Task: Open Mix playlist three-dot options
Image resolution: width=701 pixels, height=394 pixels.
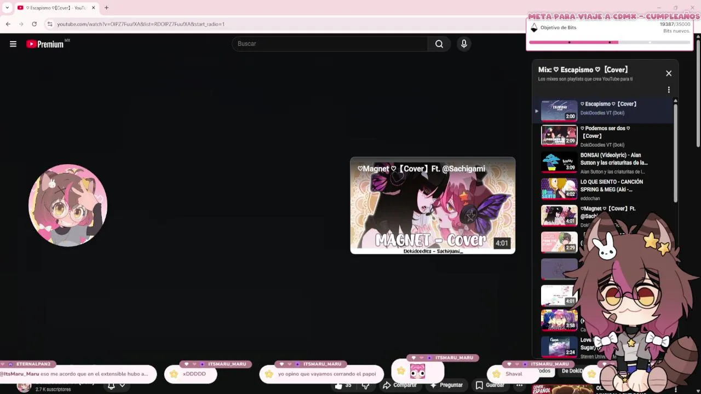Action: click(x=669, y=90)
